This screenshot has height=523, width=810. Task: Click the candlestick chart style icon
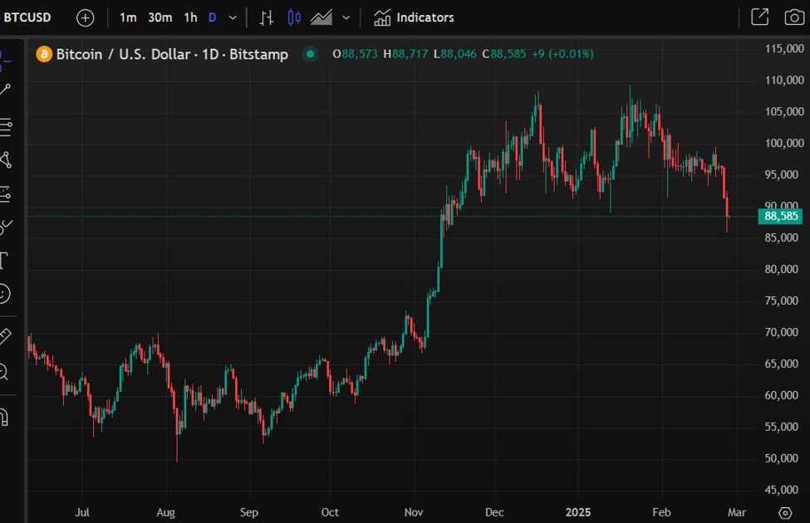tap(293, 17)
